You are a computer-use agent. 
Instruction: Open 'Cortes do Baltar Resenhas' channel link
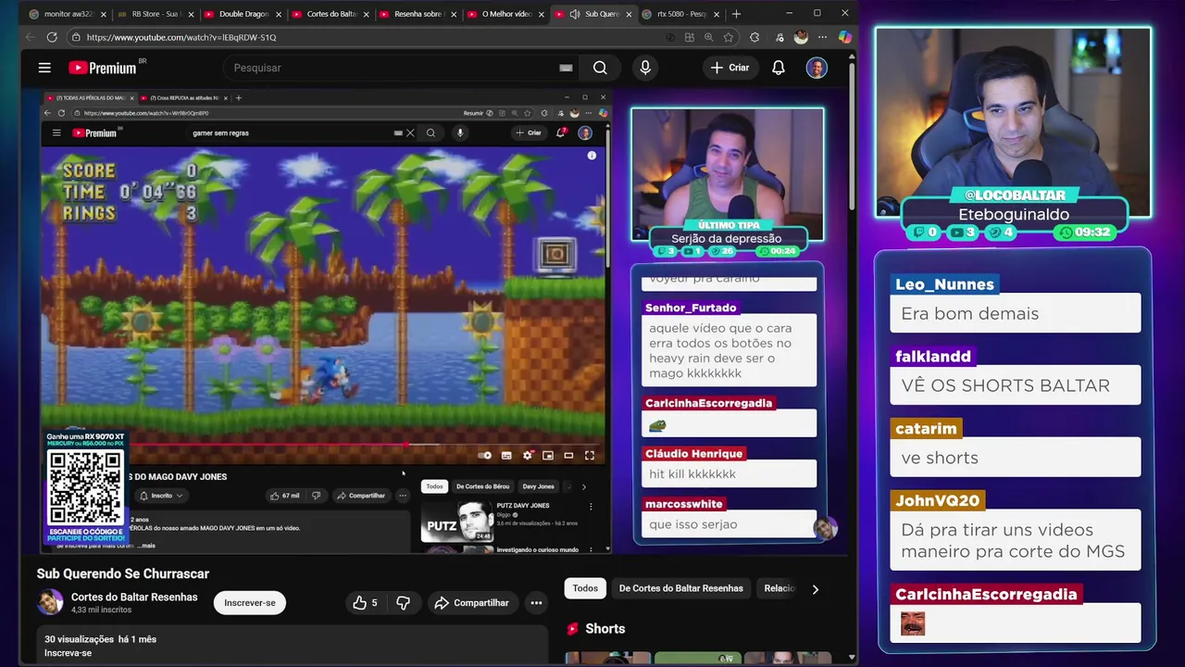coord(134,598)
